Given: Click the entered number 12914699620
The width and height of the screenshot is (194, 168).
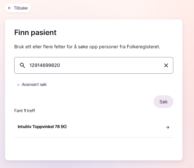Looking at the screenshot, I should [45, 65].
